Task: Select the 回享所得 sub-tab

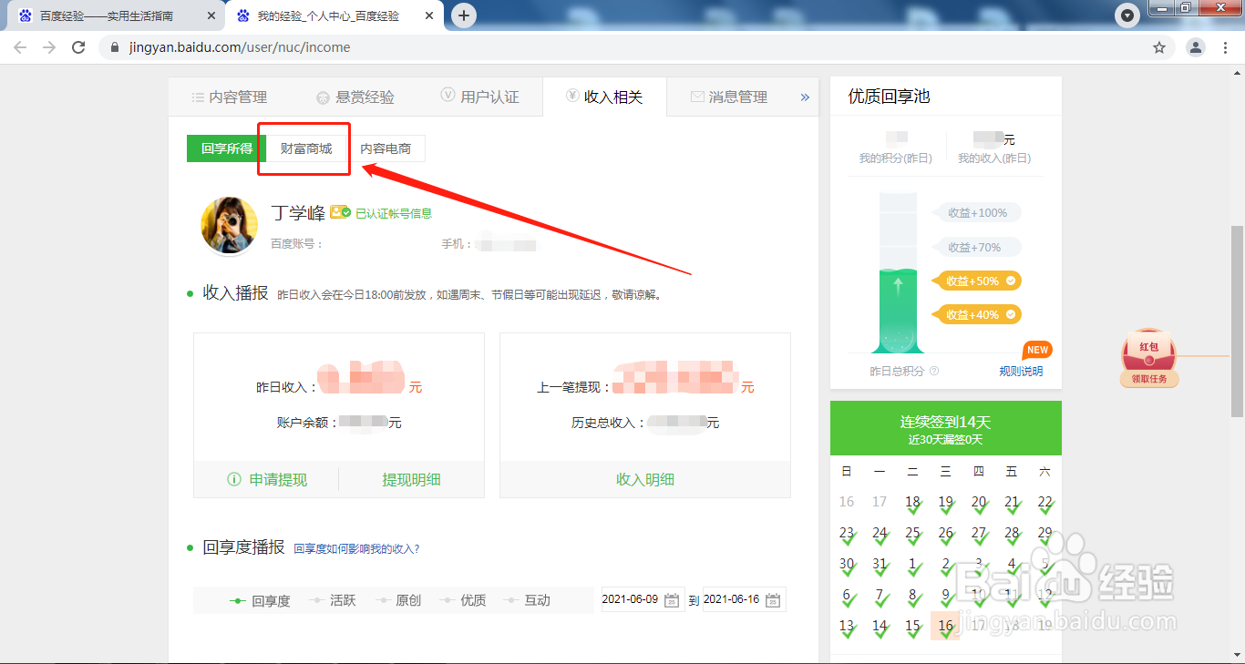Action: pos(226,148)
